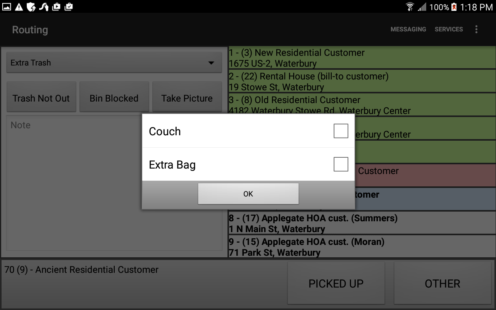Open the three-dot overflow menu
This screenshot has height=310, width=496.
(476, 29)
